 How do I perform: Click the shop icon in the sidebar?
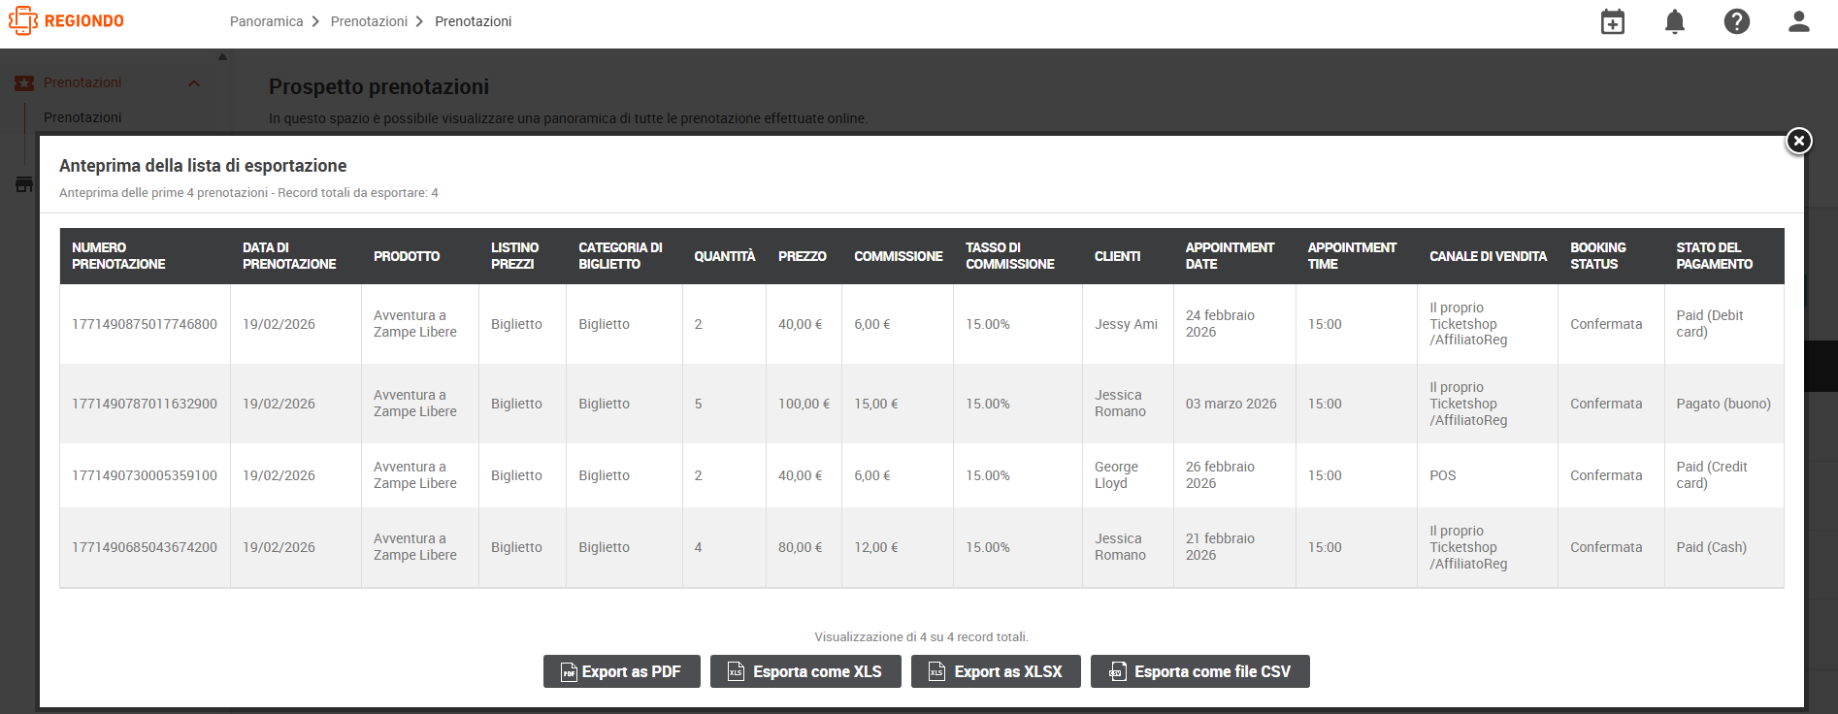click(24, 184)
